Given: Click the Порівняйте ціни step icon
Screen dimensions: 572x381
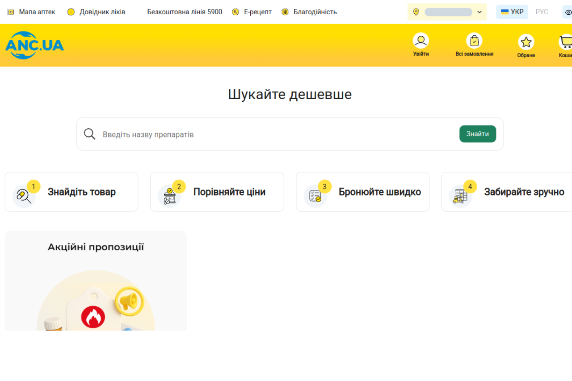Looking at the screenshot, I should coord(169,196).
